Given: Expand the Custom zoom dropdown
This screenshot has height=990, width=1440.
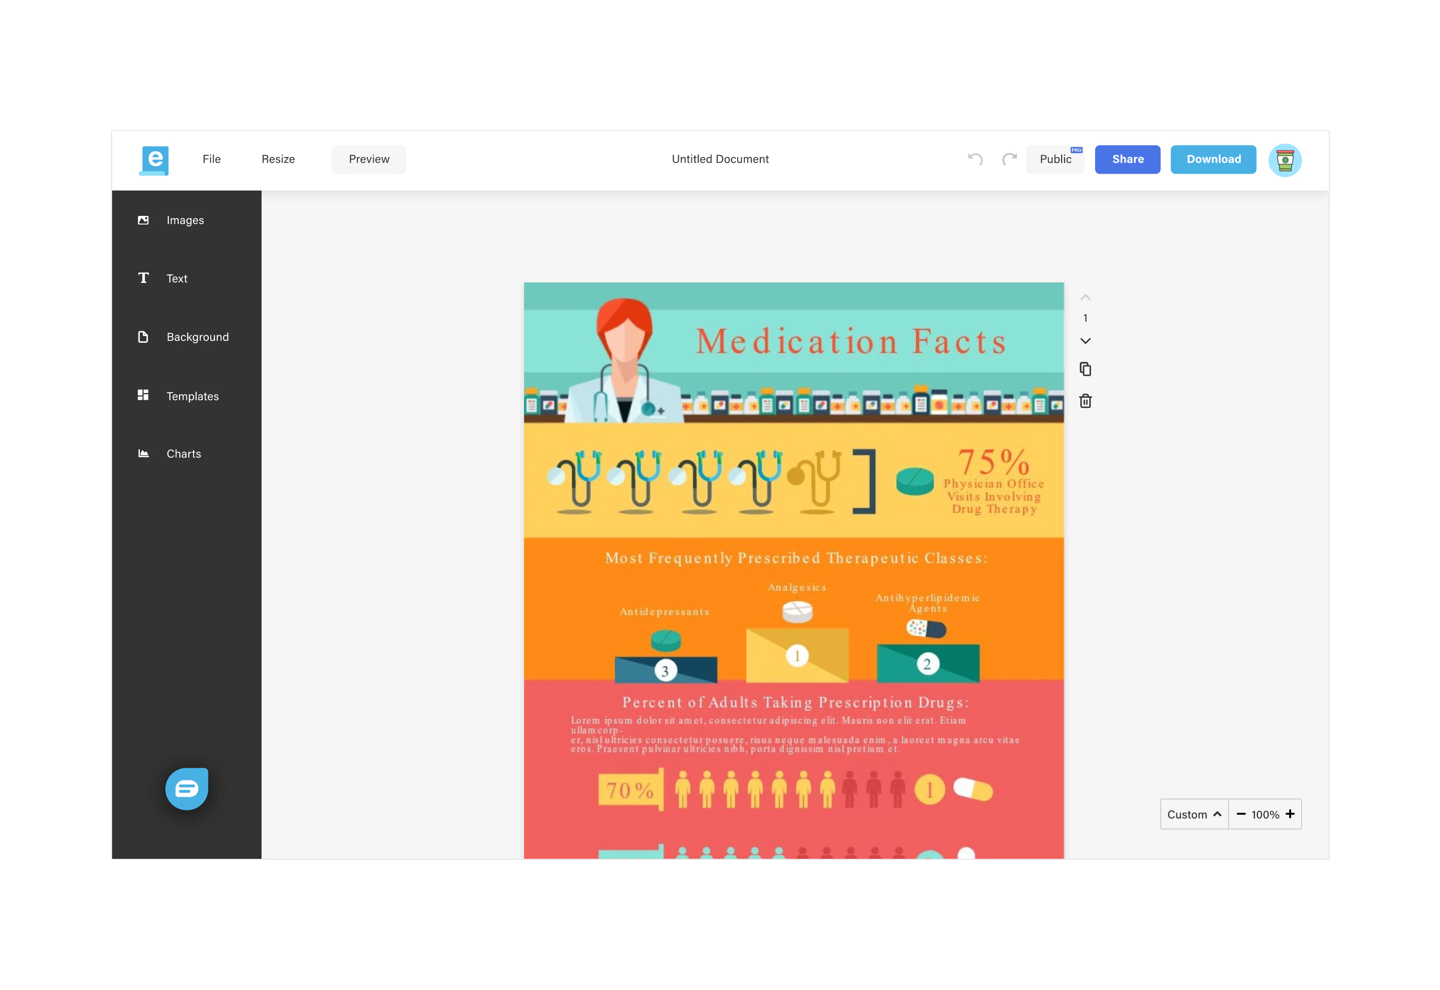Looking at the screenshot, I should click(1194, 814).
